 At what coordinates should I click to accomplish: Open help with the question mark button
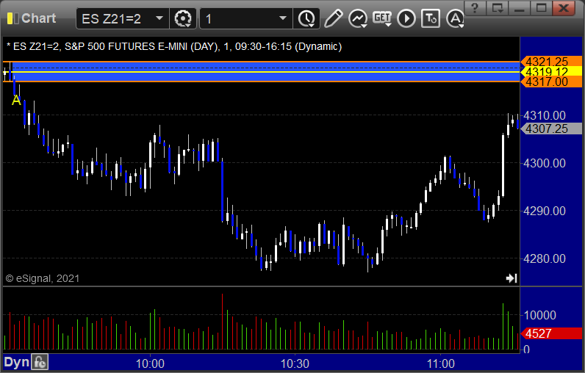coord(475,8)
